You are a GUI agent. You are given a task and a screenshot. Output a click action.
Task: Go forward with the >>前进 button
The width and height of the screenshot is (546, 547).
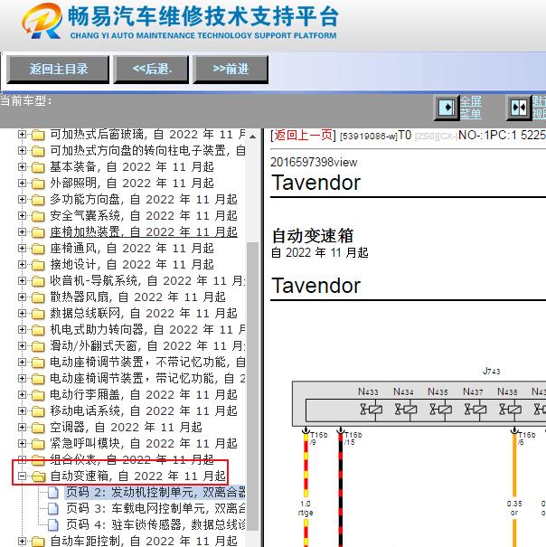click(x=231, y=70)
